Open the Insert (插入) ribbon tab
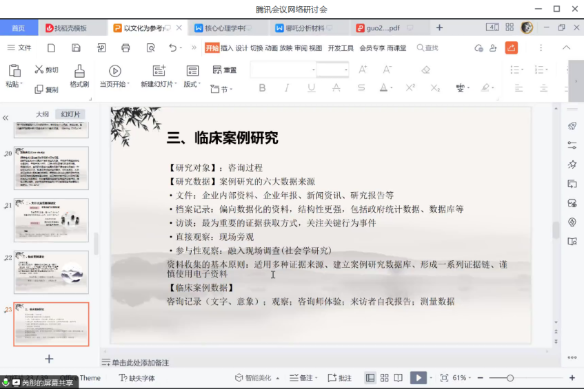 pos(227,48)
